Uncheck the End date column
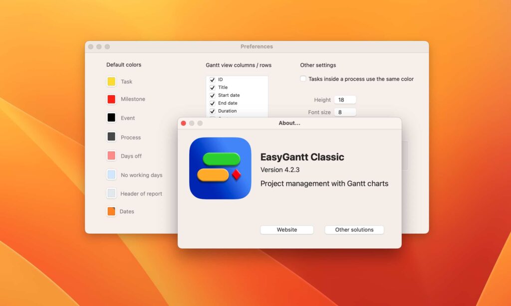511x306 pixels. pos(213,103)
